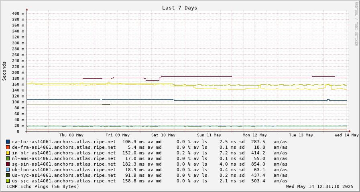Click the '200 m' y-axis tick label
The image size is (360, 192).
coord(18,72)
